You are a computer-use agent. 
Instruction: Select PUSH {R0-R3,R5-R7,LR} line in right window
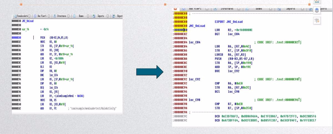click(x=234, y=59)
